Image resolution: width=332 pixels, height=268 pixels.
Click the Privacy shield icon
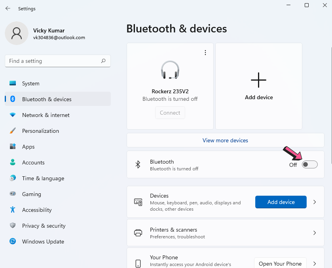[13, 225]
